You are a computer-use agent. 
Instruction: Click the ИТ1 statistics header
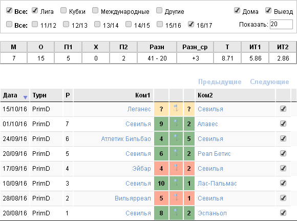[x=255, y=47]
